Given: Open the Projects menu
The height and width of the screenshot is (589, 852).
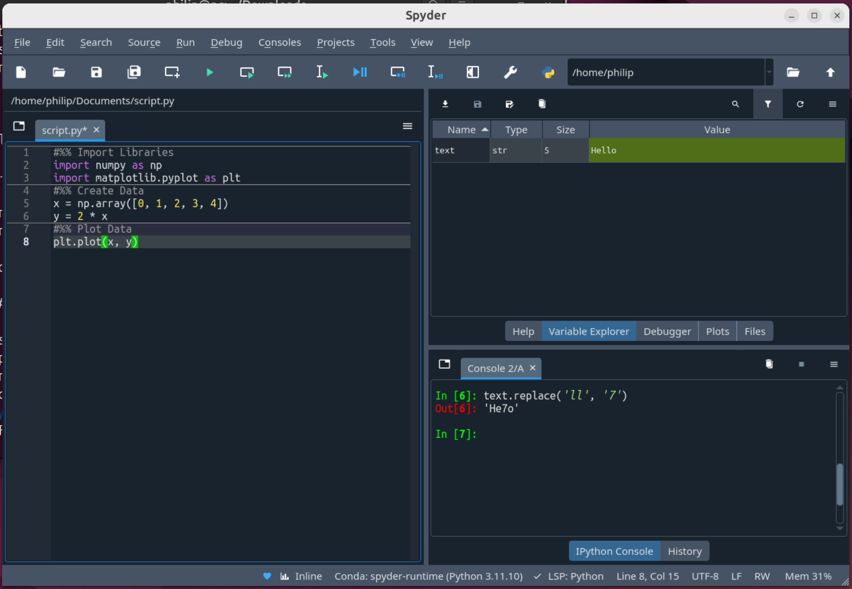Looking at the screenshot, I should click(x=336, y=42).
